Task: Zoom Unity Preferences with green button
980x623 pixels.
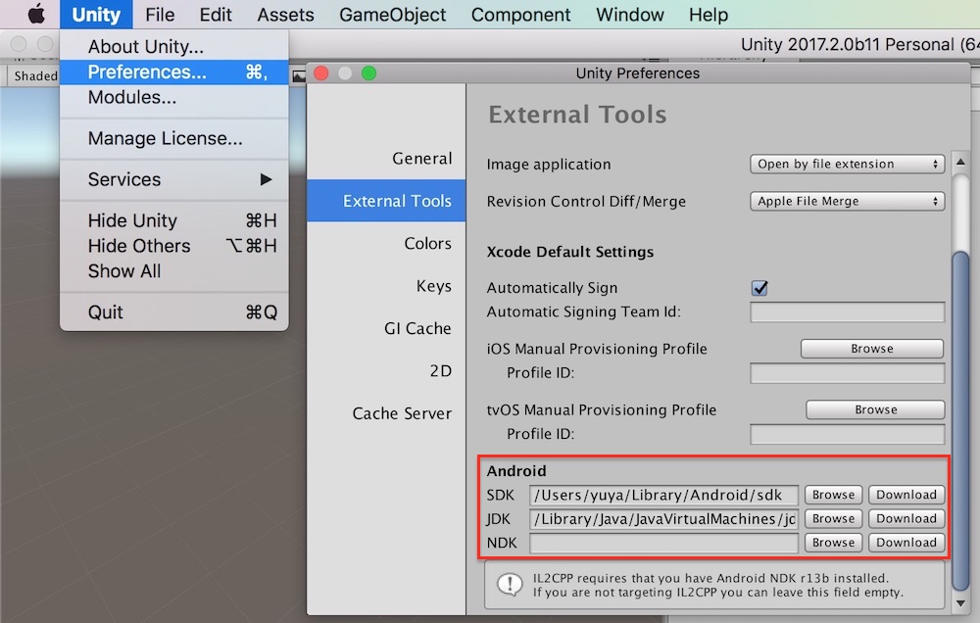Action: (368, 73)
